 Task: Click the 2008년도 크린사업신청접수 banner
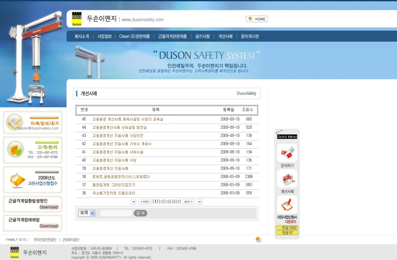tap(33, 180)
